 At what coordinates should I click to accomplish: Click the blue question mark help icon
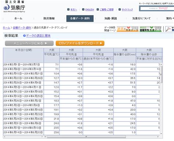pos(24,36)
